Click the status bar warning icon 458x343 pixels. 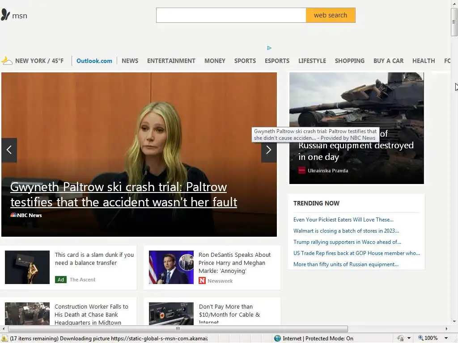(4, 339)
